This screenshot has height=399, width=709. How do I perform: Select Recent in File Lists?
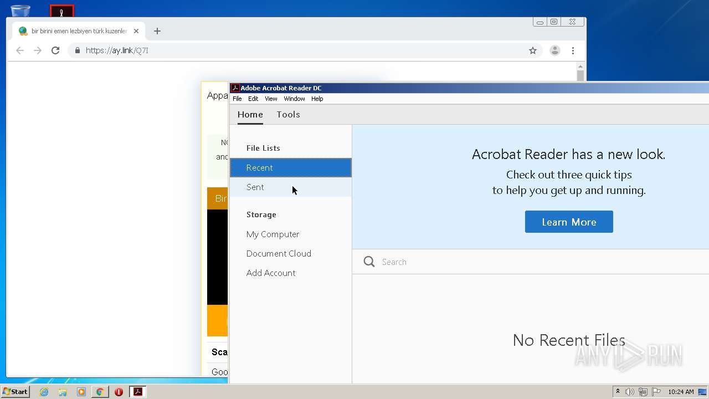point(291,167)
